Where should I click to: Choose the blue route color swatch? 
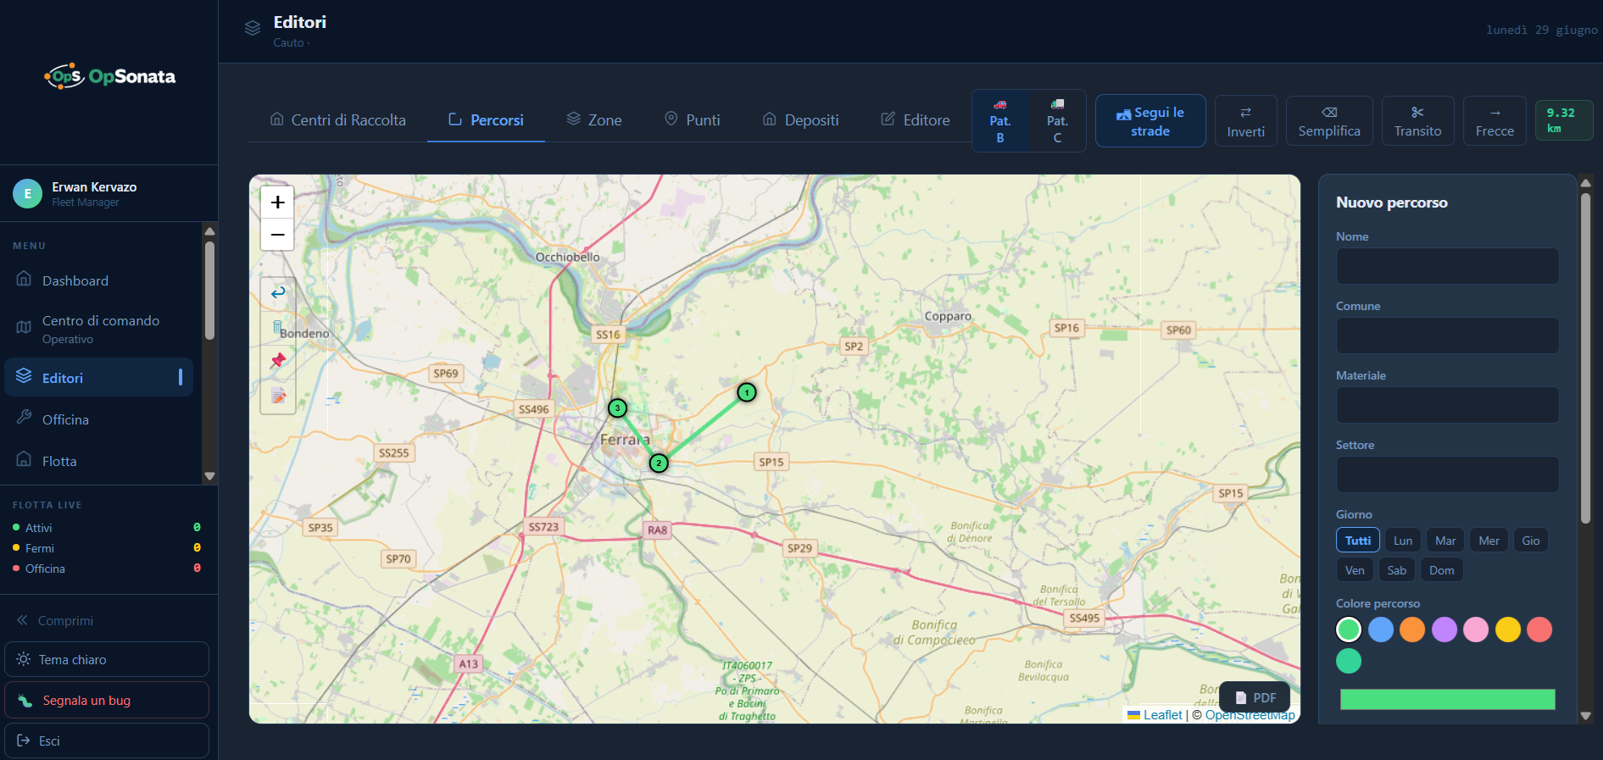1380,630
